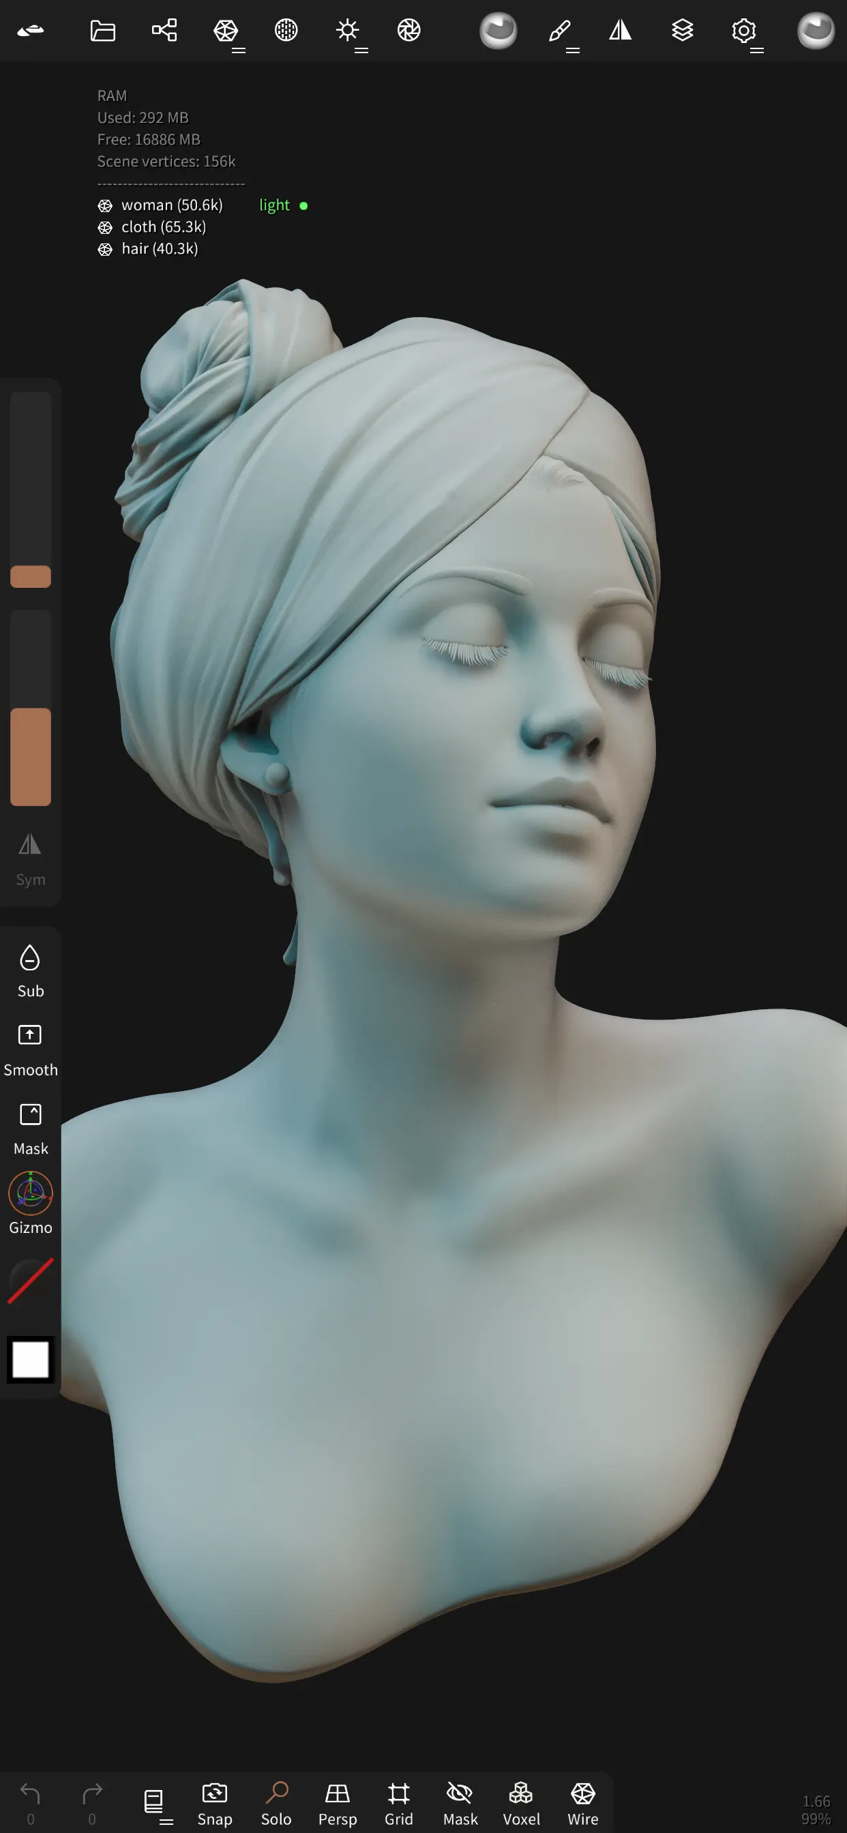Open the Settings gear menu

[x=744, y=31]
